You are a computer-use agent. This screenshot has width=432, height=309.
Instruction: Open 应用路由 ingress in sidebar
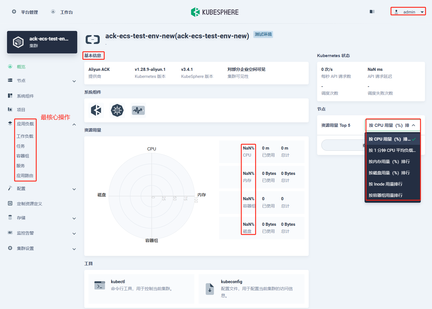click(x=25, y=175)
